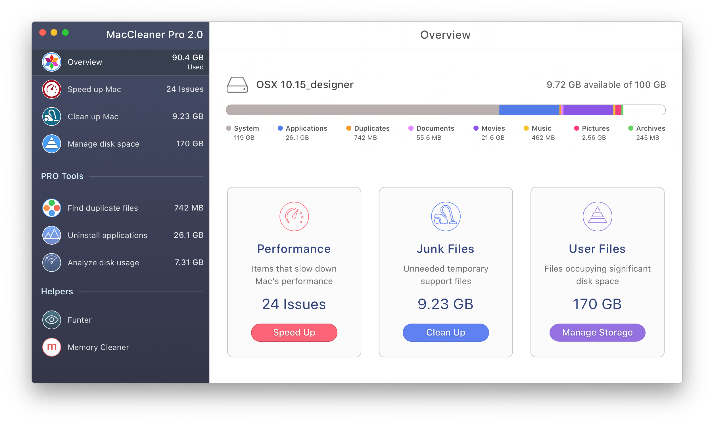Select Manage Storage for User Files
Viewport: 714px width, 425px height.
pyautogui.click(x=597, y=332)
